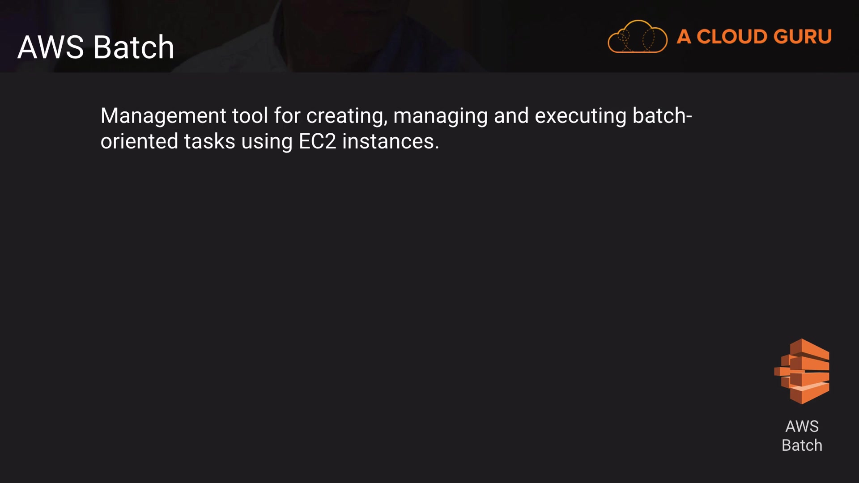Select the "A CLOUD GURU" brand text
The width and height of the screenshot is (859, 483).
pyautogui.click(x=754, y=37)
